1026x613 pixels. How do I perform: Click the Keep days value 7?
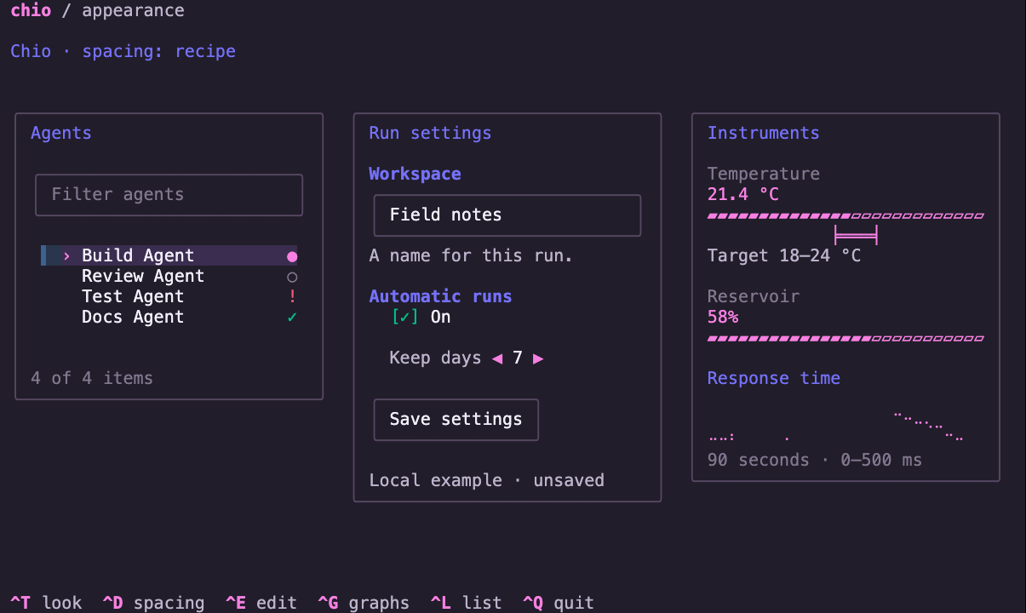pyautogui.click(x=518, y=358)
